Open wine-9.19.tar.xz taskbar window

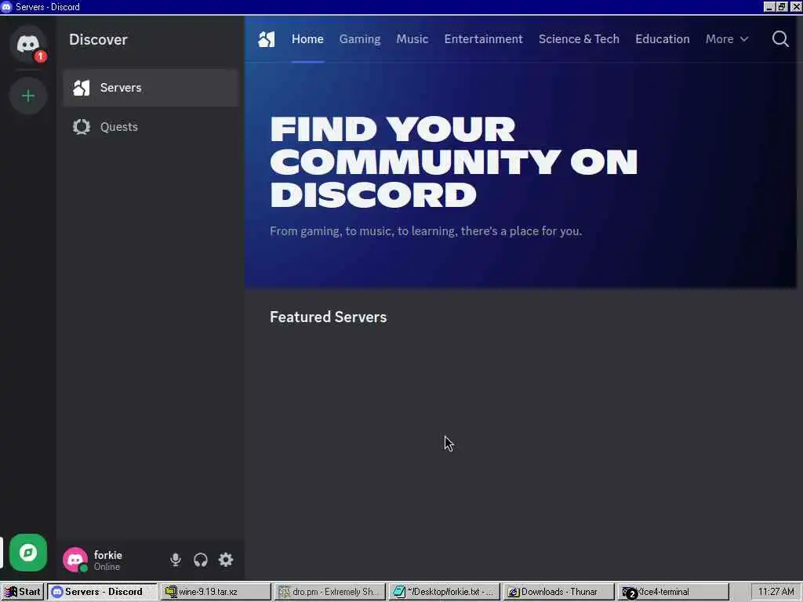[x=215, y=592]
